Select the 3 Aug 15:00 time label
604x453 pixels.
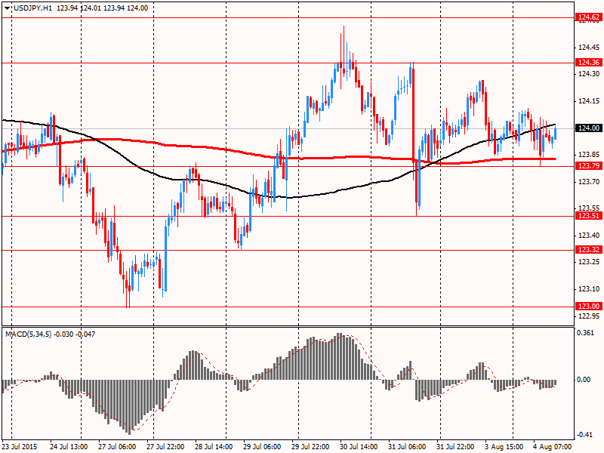[504, 447]
